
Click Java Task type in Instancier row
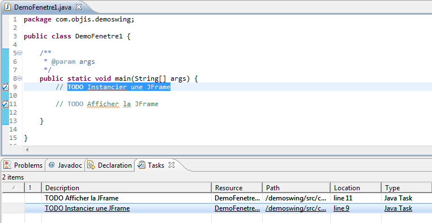[398, 208]
